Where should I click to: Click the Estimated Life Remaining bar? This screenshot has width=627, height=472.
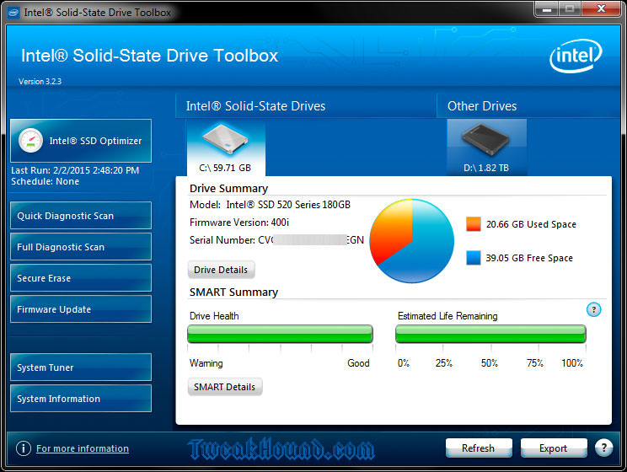(x=490, y=334)
